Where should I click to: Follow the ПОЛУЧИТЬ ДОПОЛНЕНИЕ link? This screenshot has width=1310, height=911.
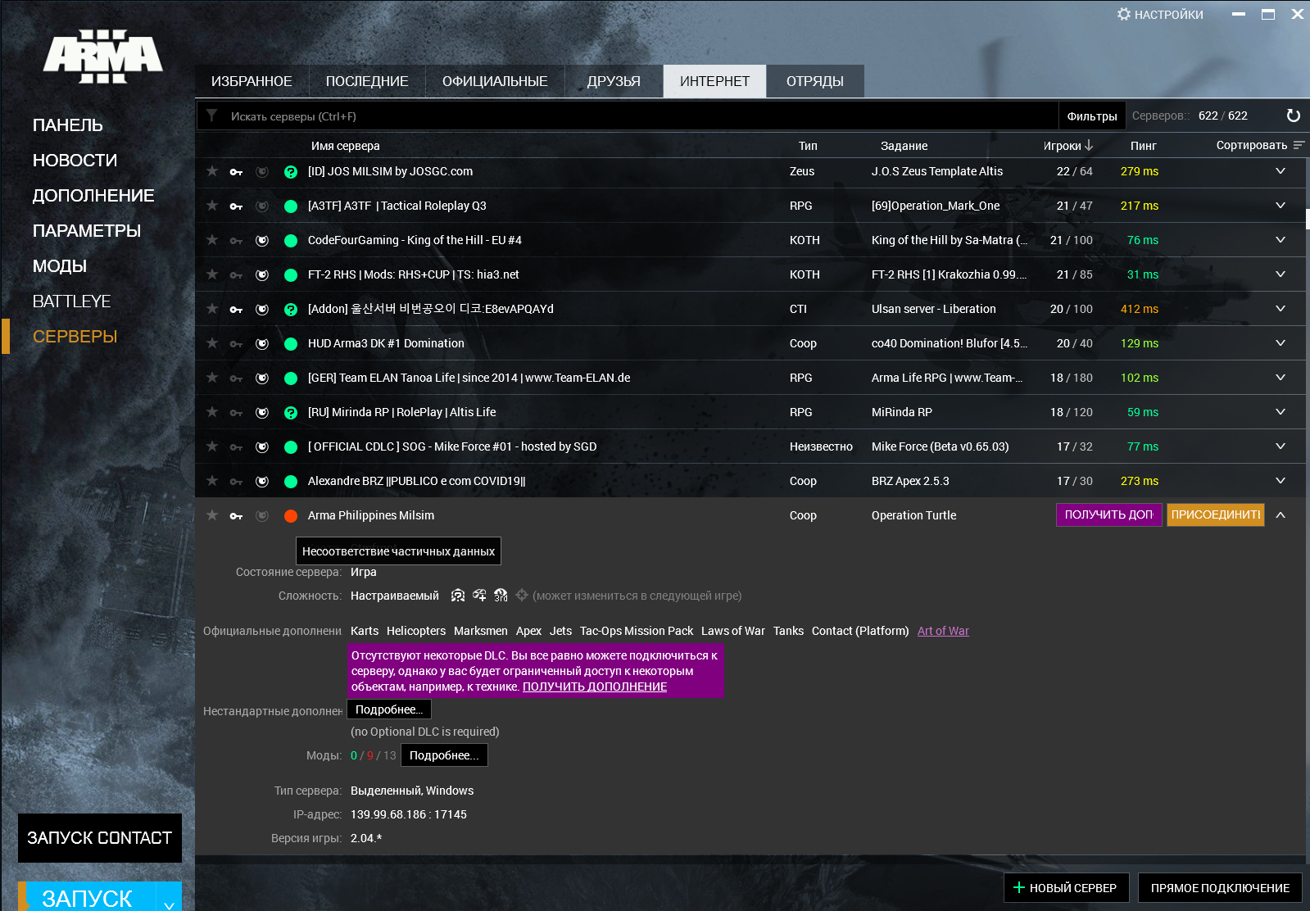(x=595, y=687)
